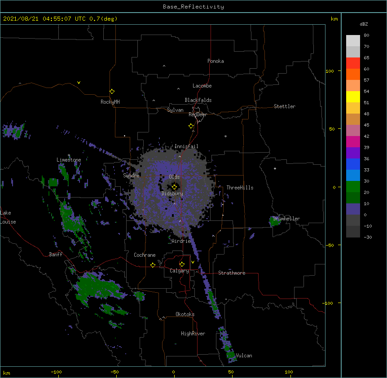Viewport: 387px width, 378px height.
Task: Click the Calgary city label
Action: click(x=179, y=271)
